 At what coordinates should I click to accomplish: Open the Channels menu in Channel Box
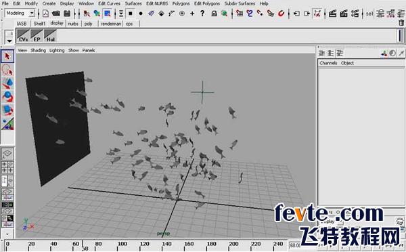328,63
